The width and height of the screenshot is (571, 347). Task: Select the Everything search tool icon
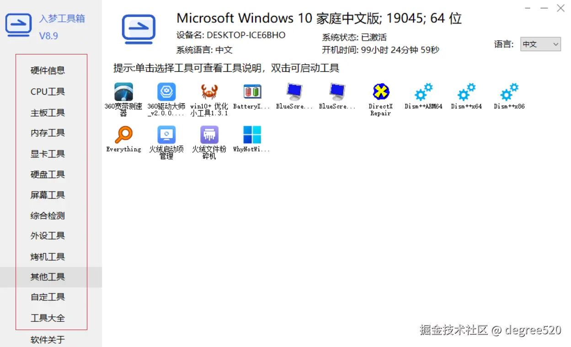(x=123, y=135)
